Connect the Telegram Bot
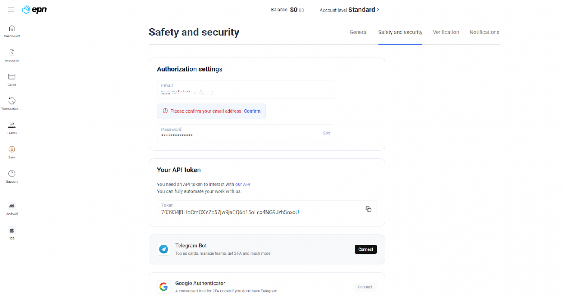This screenshot has width=565, height=296. 366,249
